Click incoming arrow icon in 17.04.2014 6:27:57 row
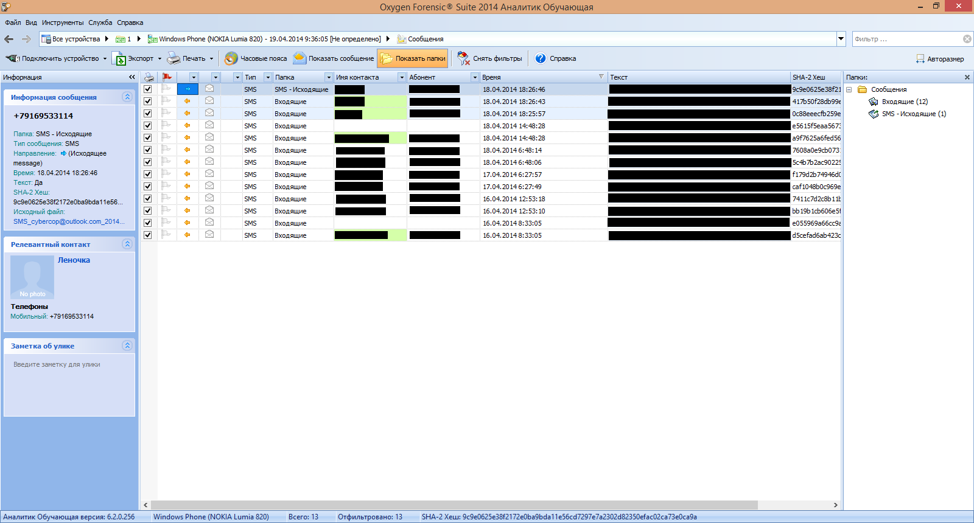Screen dimensions: 974x523 (x=187, y=175)
